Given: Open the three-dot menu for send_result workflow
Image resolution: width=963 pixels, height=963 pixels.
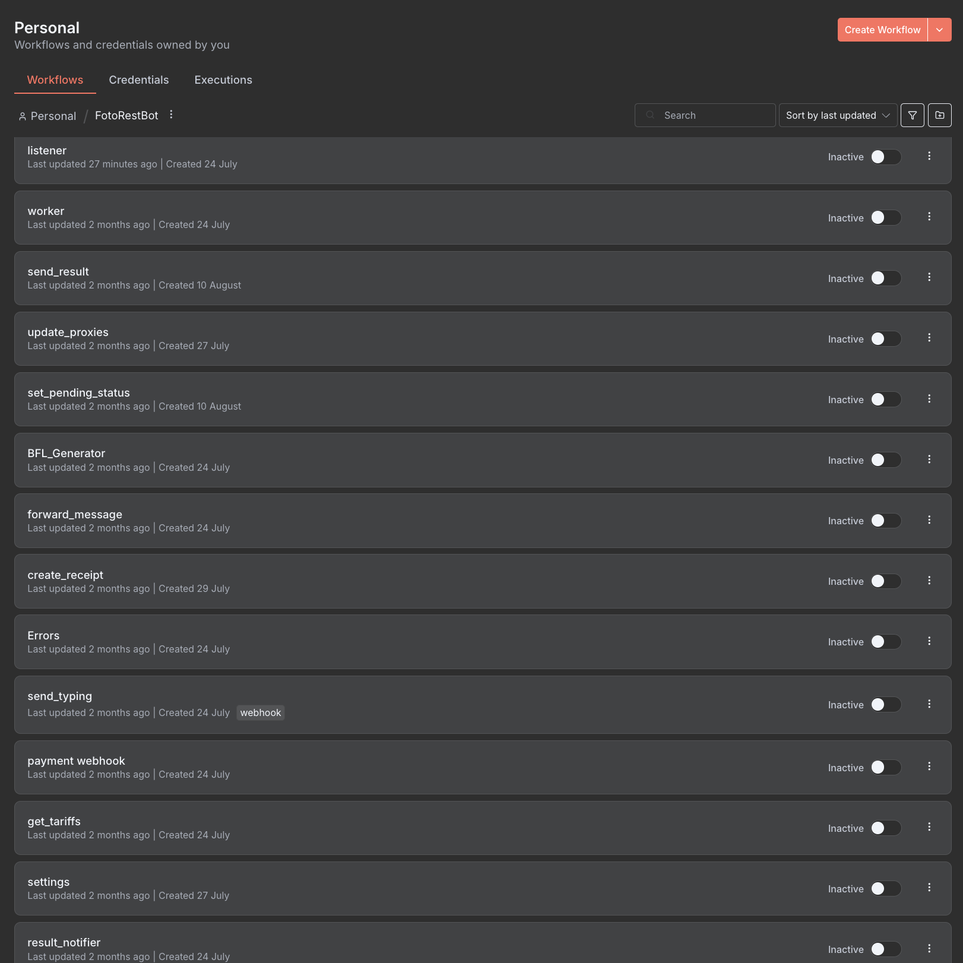Looking at the screenshot, I should click(929, 277).
